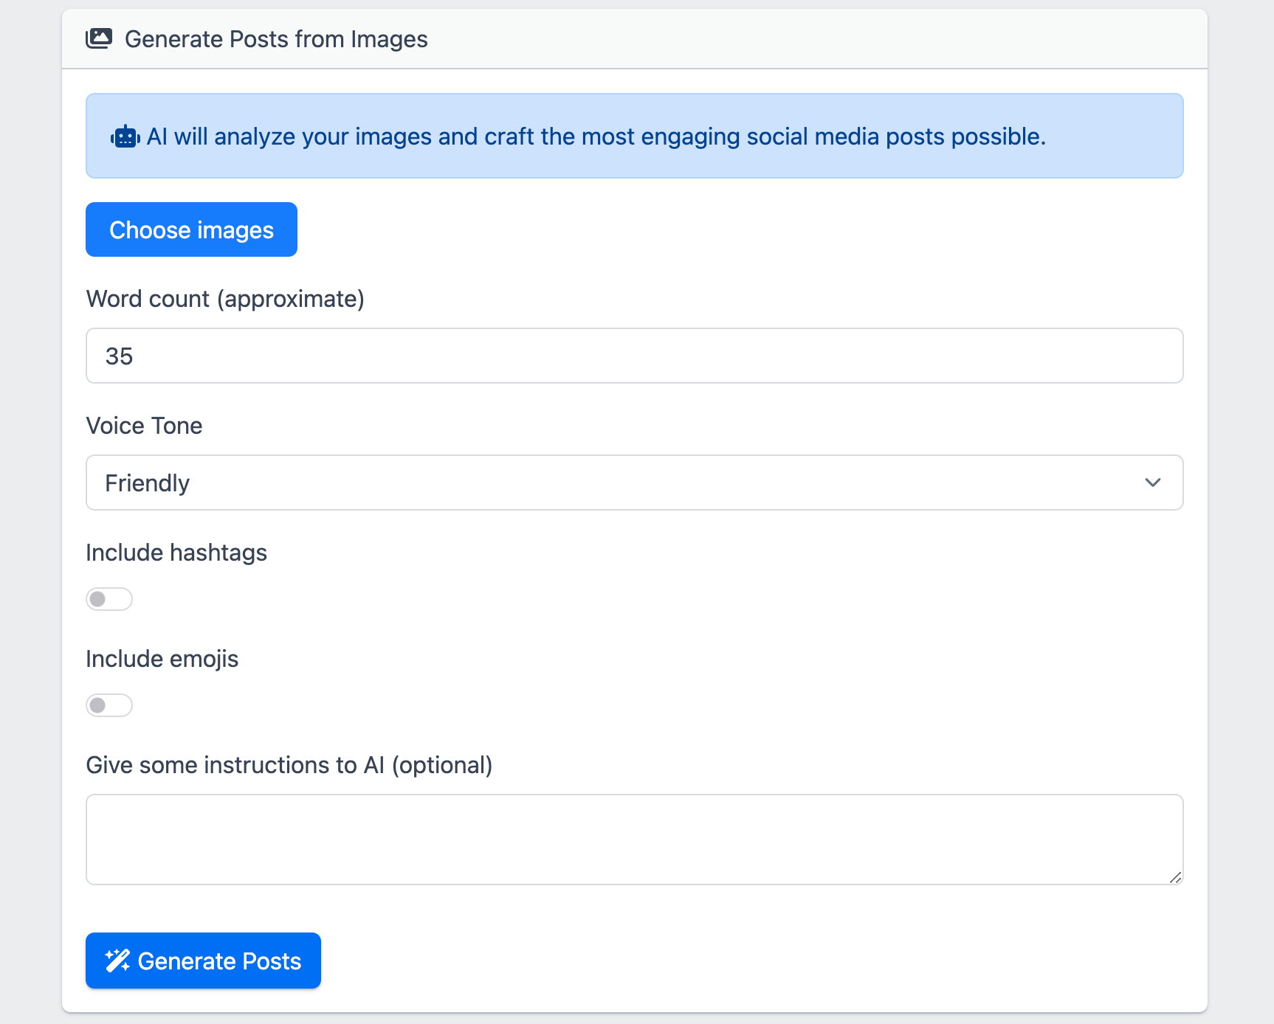The image size is (1274, 1024).
Task: Turn on the Include emojis switch
Action: [109, 705]
